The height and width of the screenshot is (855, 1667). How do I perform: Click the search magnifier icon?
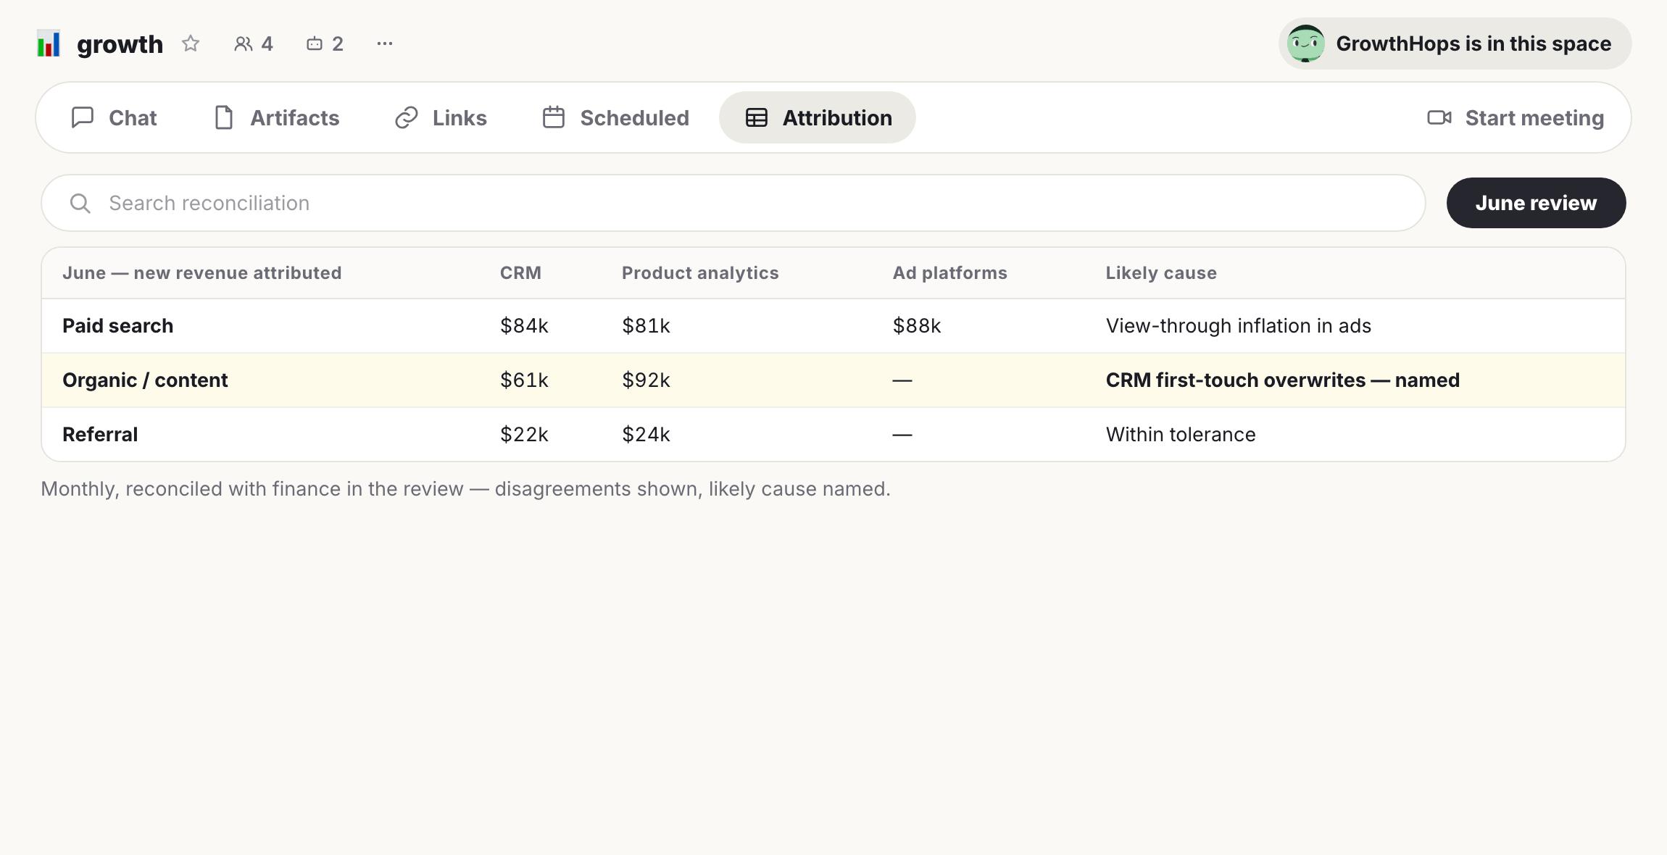[x=80, y=204]
